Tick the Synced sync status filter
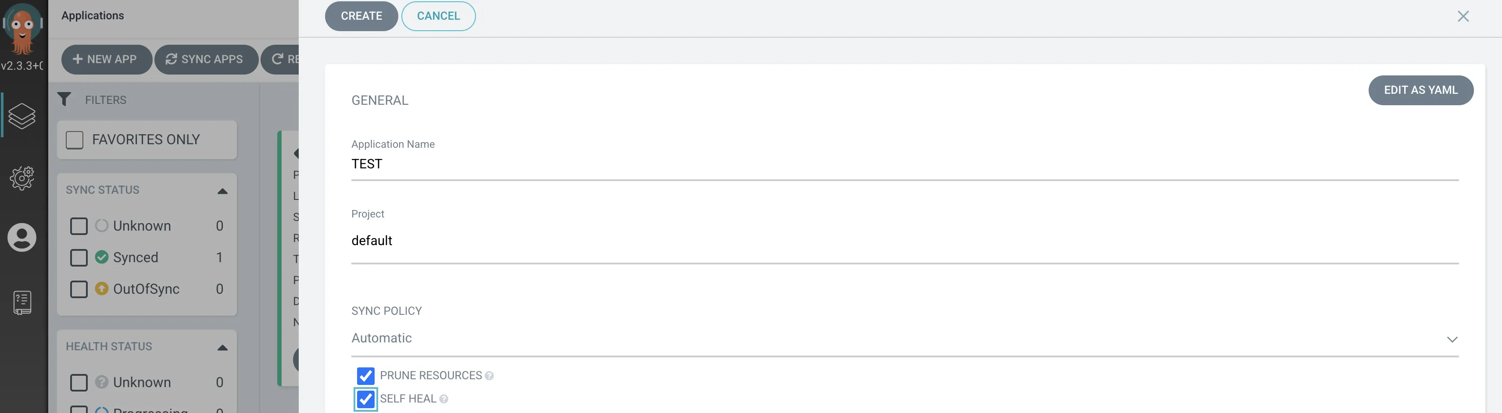This screenshot has width=1502, height=413. pyautogui.click(x=79, y=257)
